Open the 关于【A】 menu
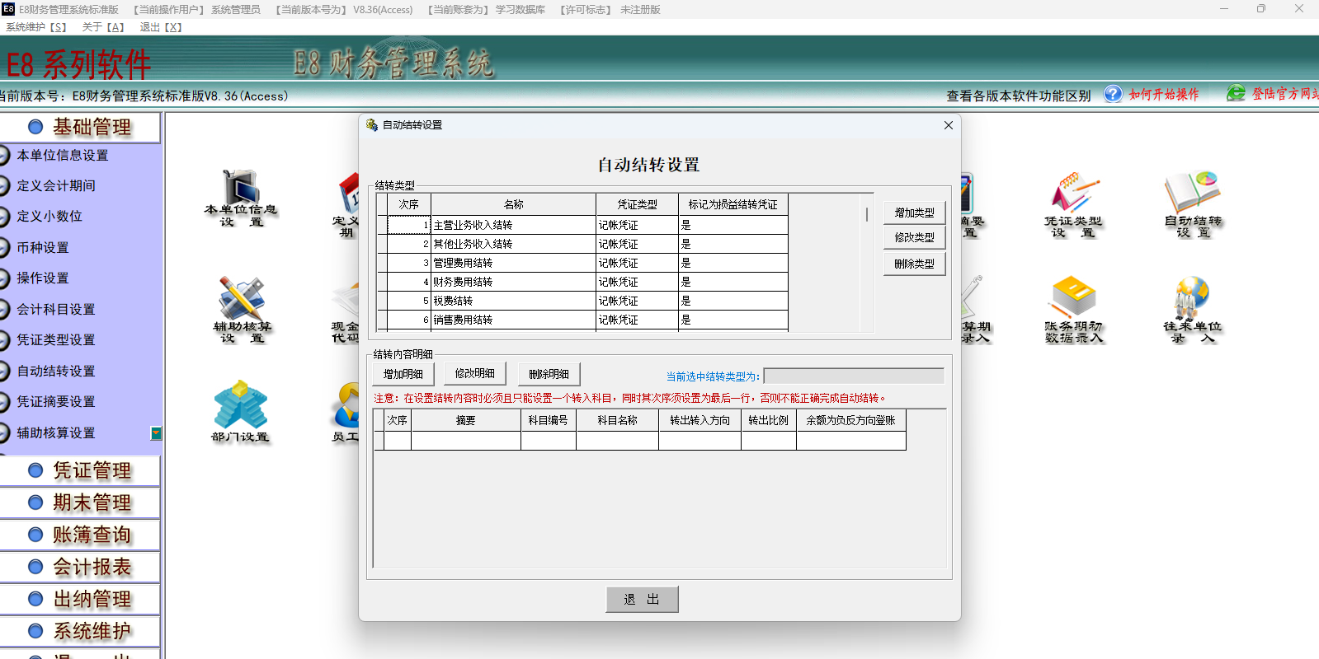Screen dimensions: 1319x659 tap(103, 27)
